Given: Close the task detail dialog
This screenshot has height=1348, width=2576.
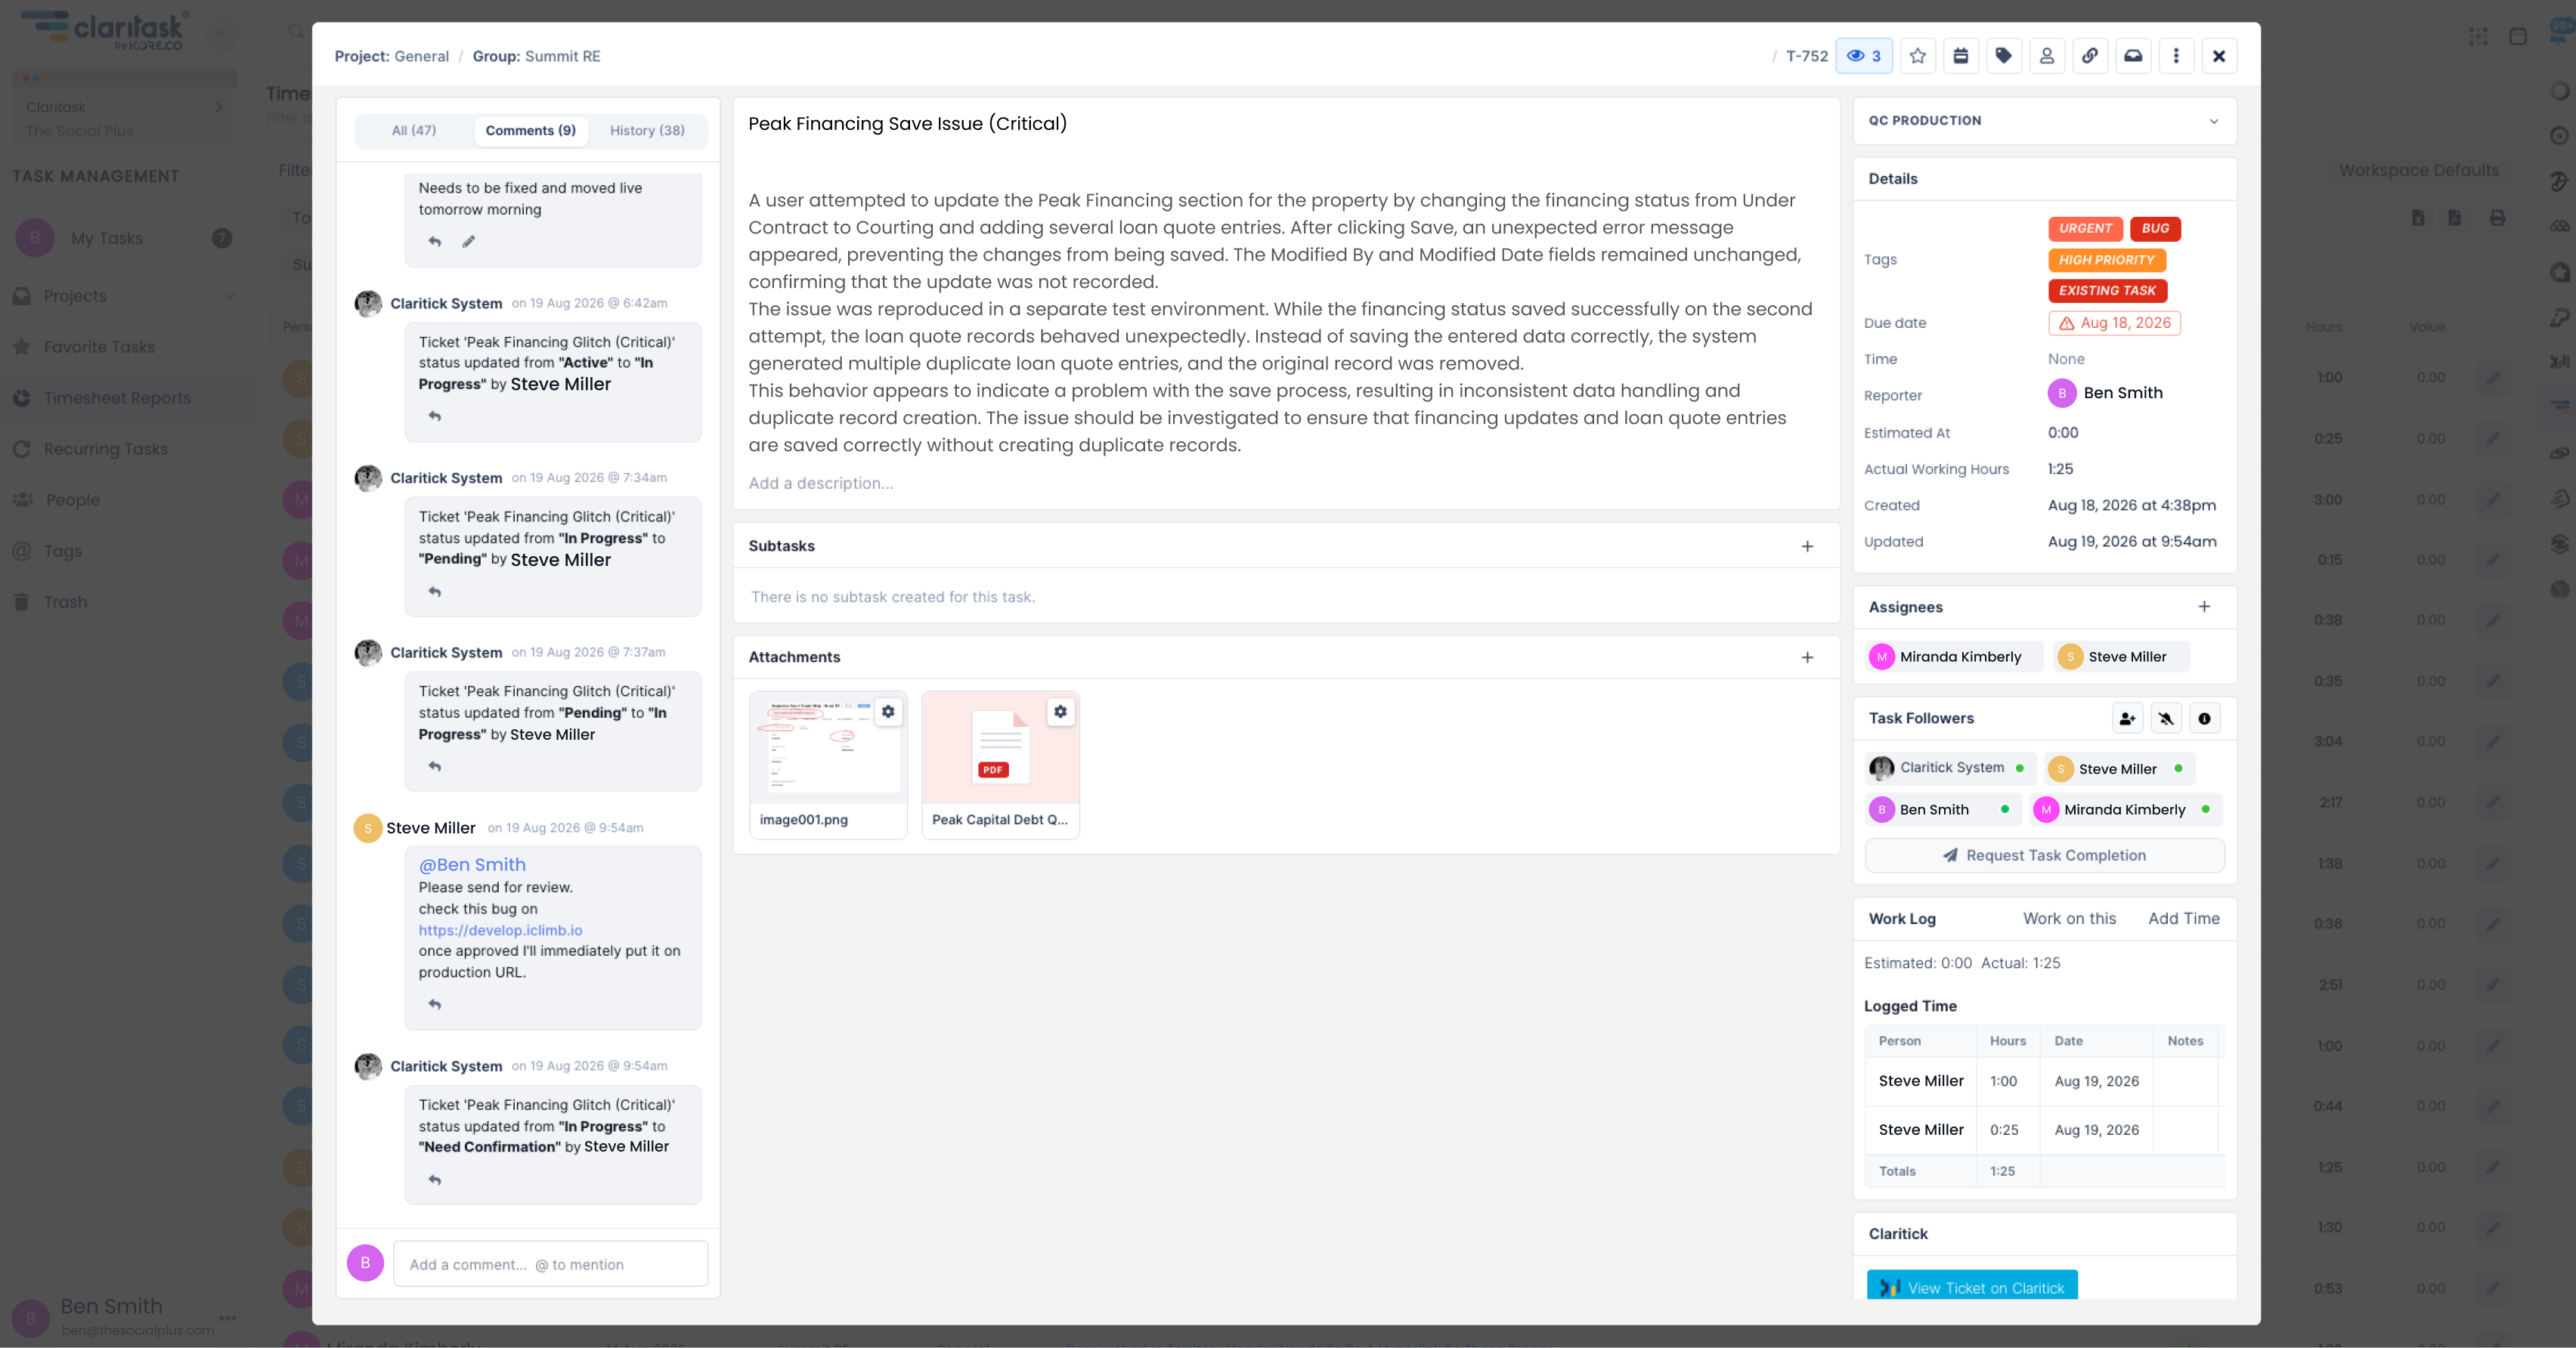Looking at the screenshot, I should [2219, 56].
